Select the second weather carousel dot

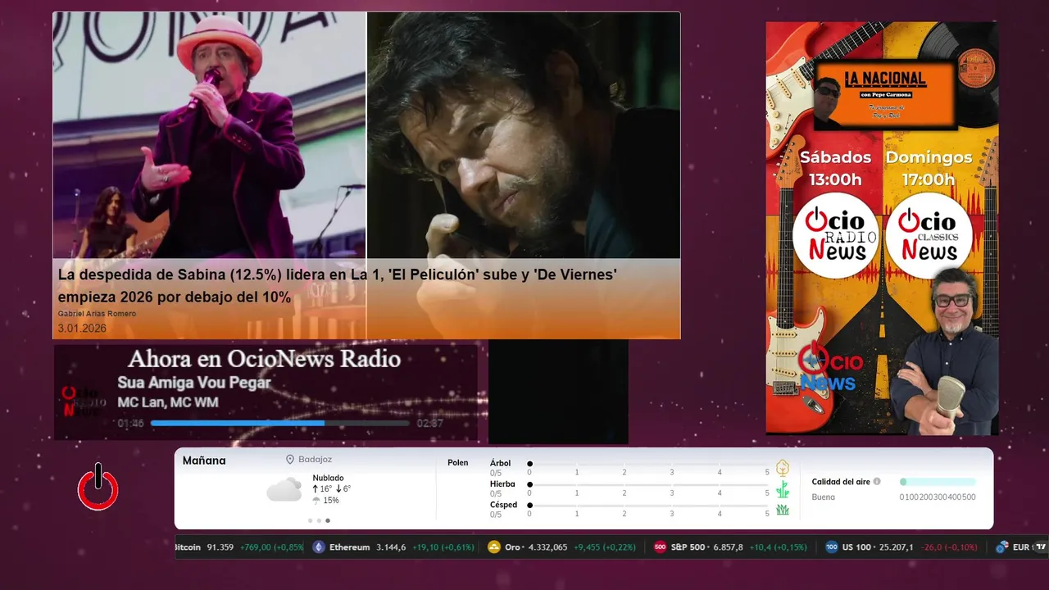pos(319,520)
